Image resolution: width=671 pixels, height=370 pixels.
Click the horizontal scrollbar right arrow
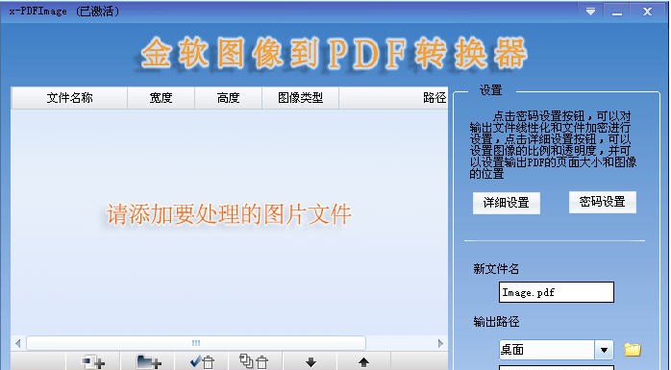pos(441,343)
